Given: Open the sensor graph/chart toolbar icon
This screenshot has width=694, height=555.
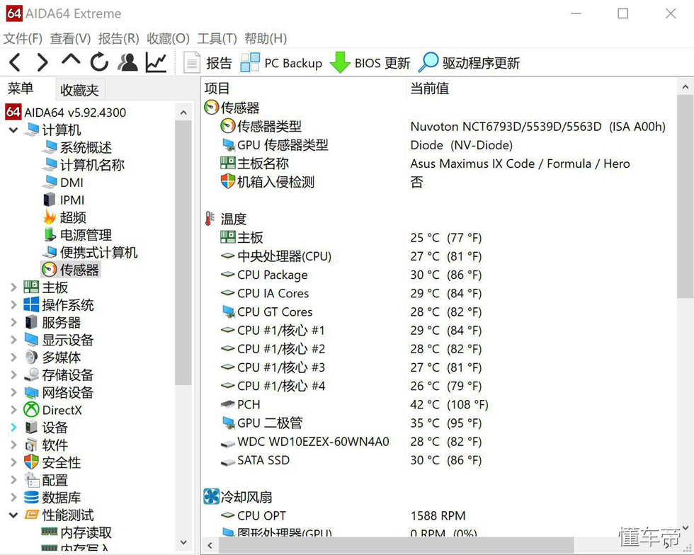Looking at the screenshot, I should [x=156, y=62].
